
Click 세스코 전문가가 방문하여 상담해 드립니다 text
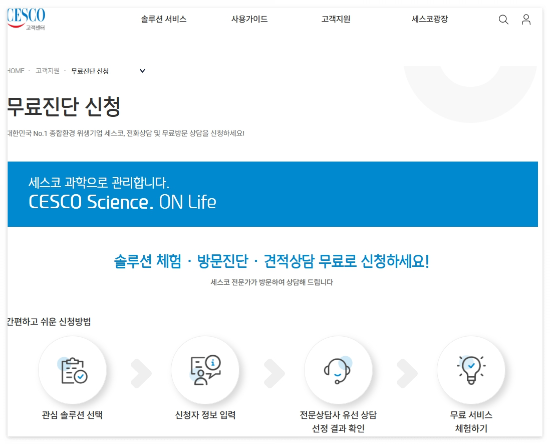[272, 282]
